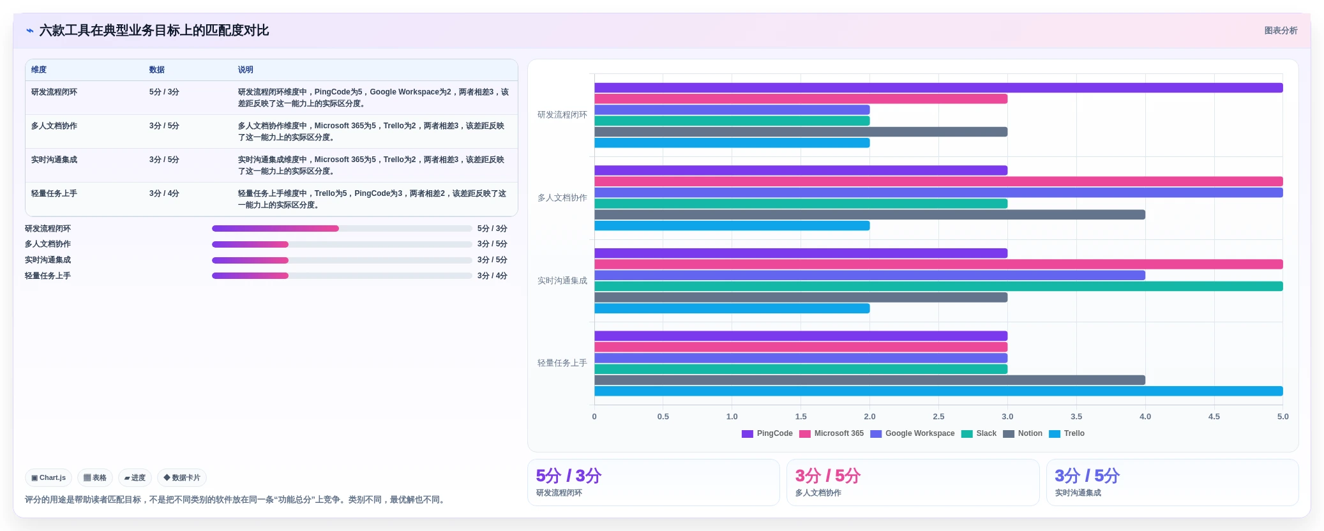Screen dimensions: 1324x531
Task: Click the green Slack bar in 实时沟通集成 group
Action: pyautogui.click(x=938, y=287)
